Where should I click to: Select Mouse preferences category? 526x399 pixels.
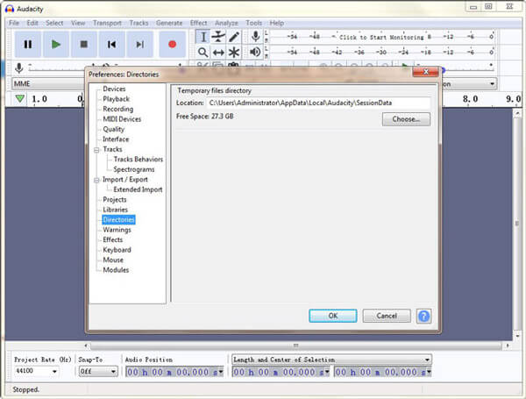pyautogui.click(x=113, y=260)
